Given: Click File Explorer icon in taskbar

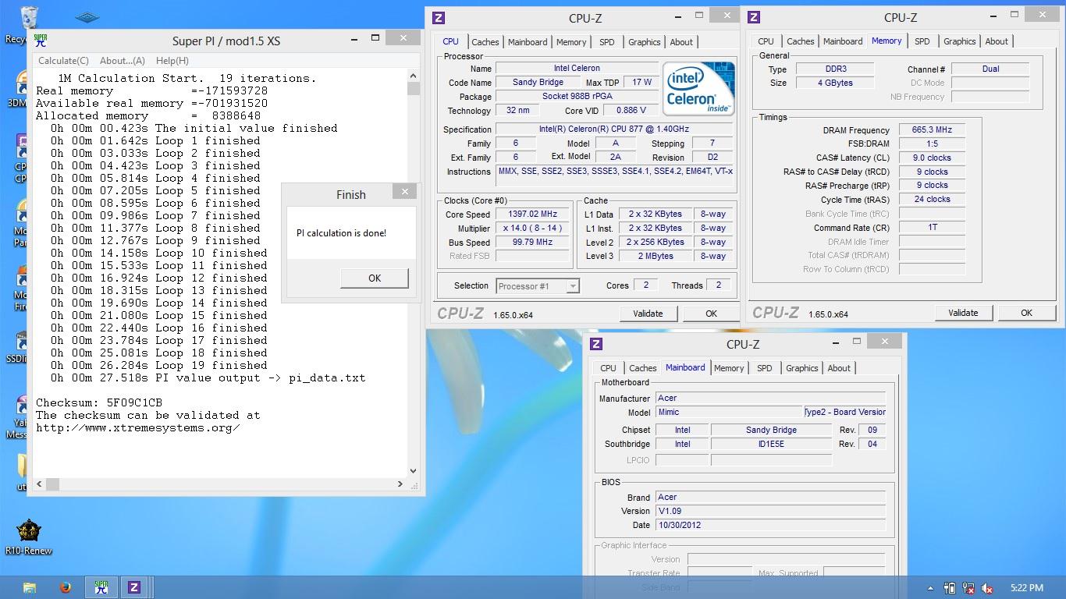Looking at the screenshot, I should click(30, 587).
